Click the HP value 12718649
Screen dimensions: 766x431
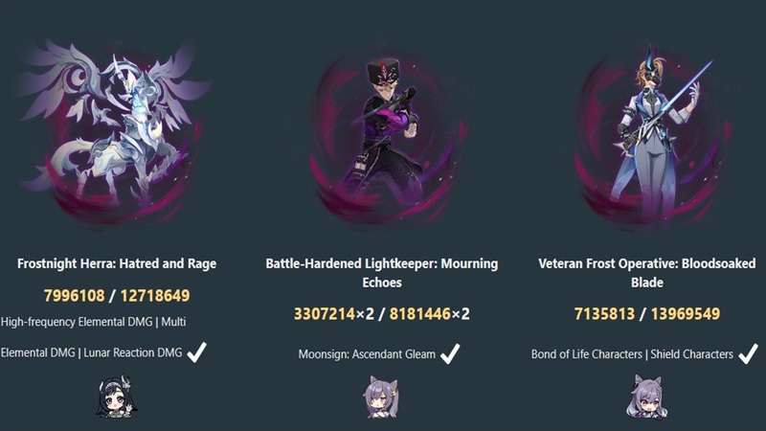pyautogui.click(x=155, y=296)
